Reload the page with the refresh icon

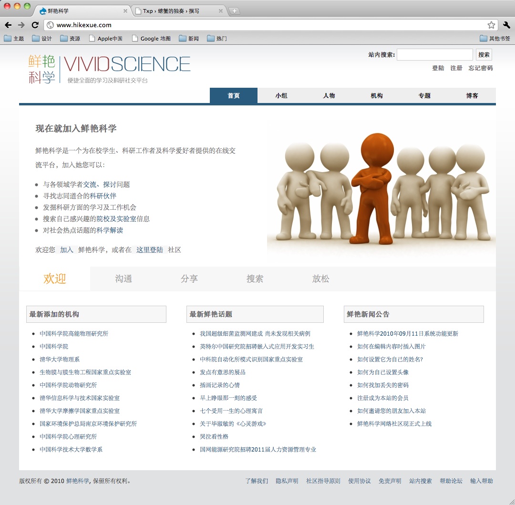point(35,25)
